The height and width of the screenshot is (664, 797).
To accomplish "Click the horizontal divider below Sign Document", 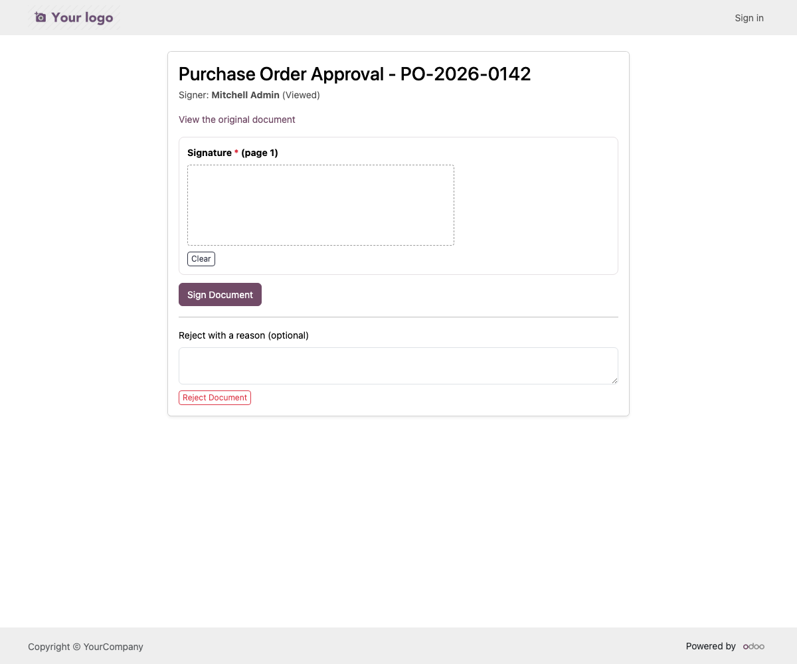I will (398, 317).
